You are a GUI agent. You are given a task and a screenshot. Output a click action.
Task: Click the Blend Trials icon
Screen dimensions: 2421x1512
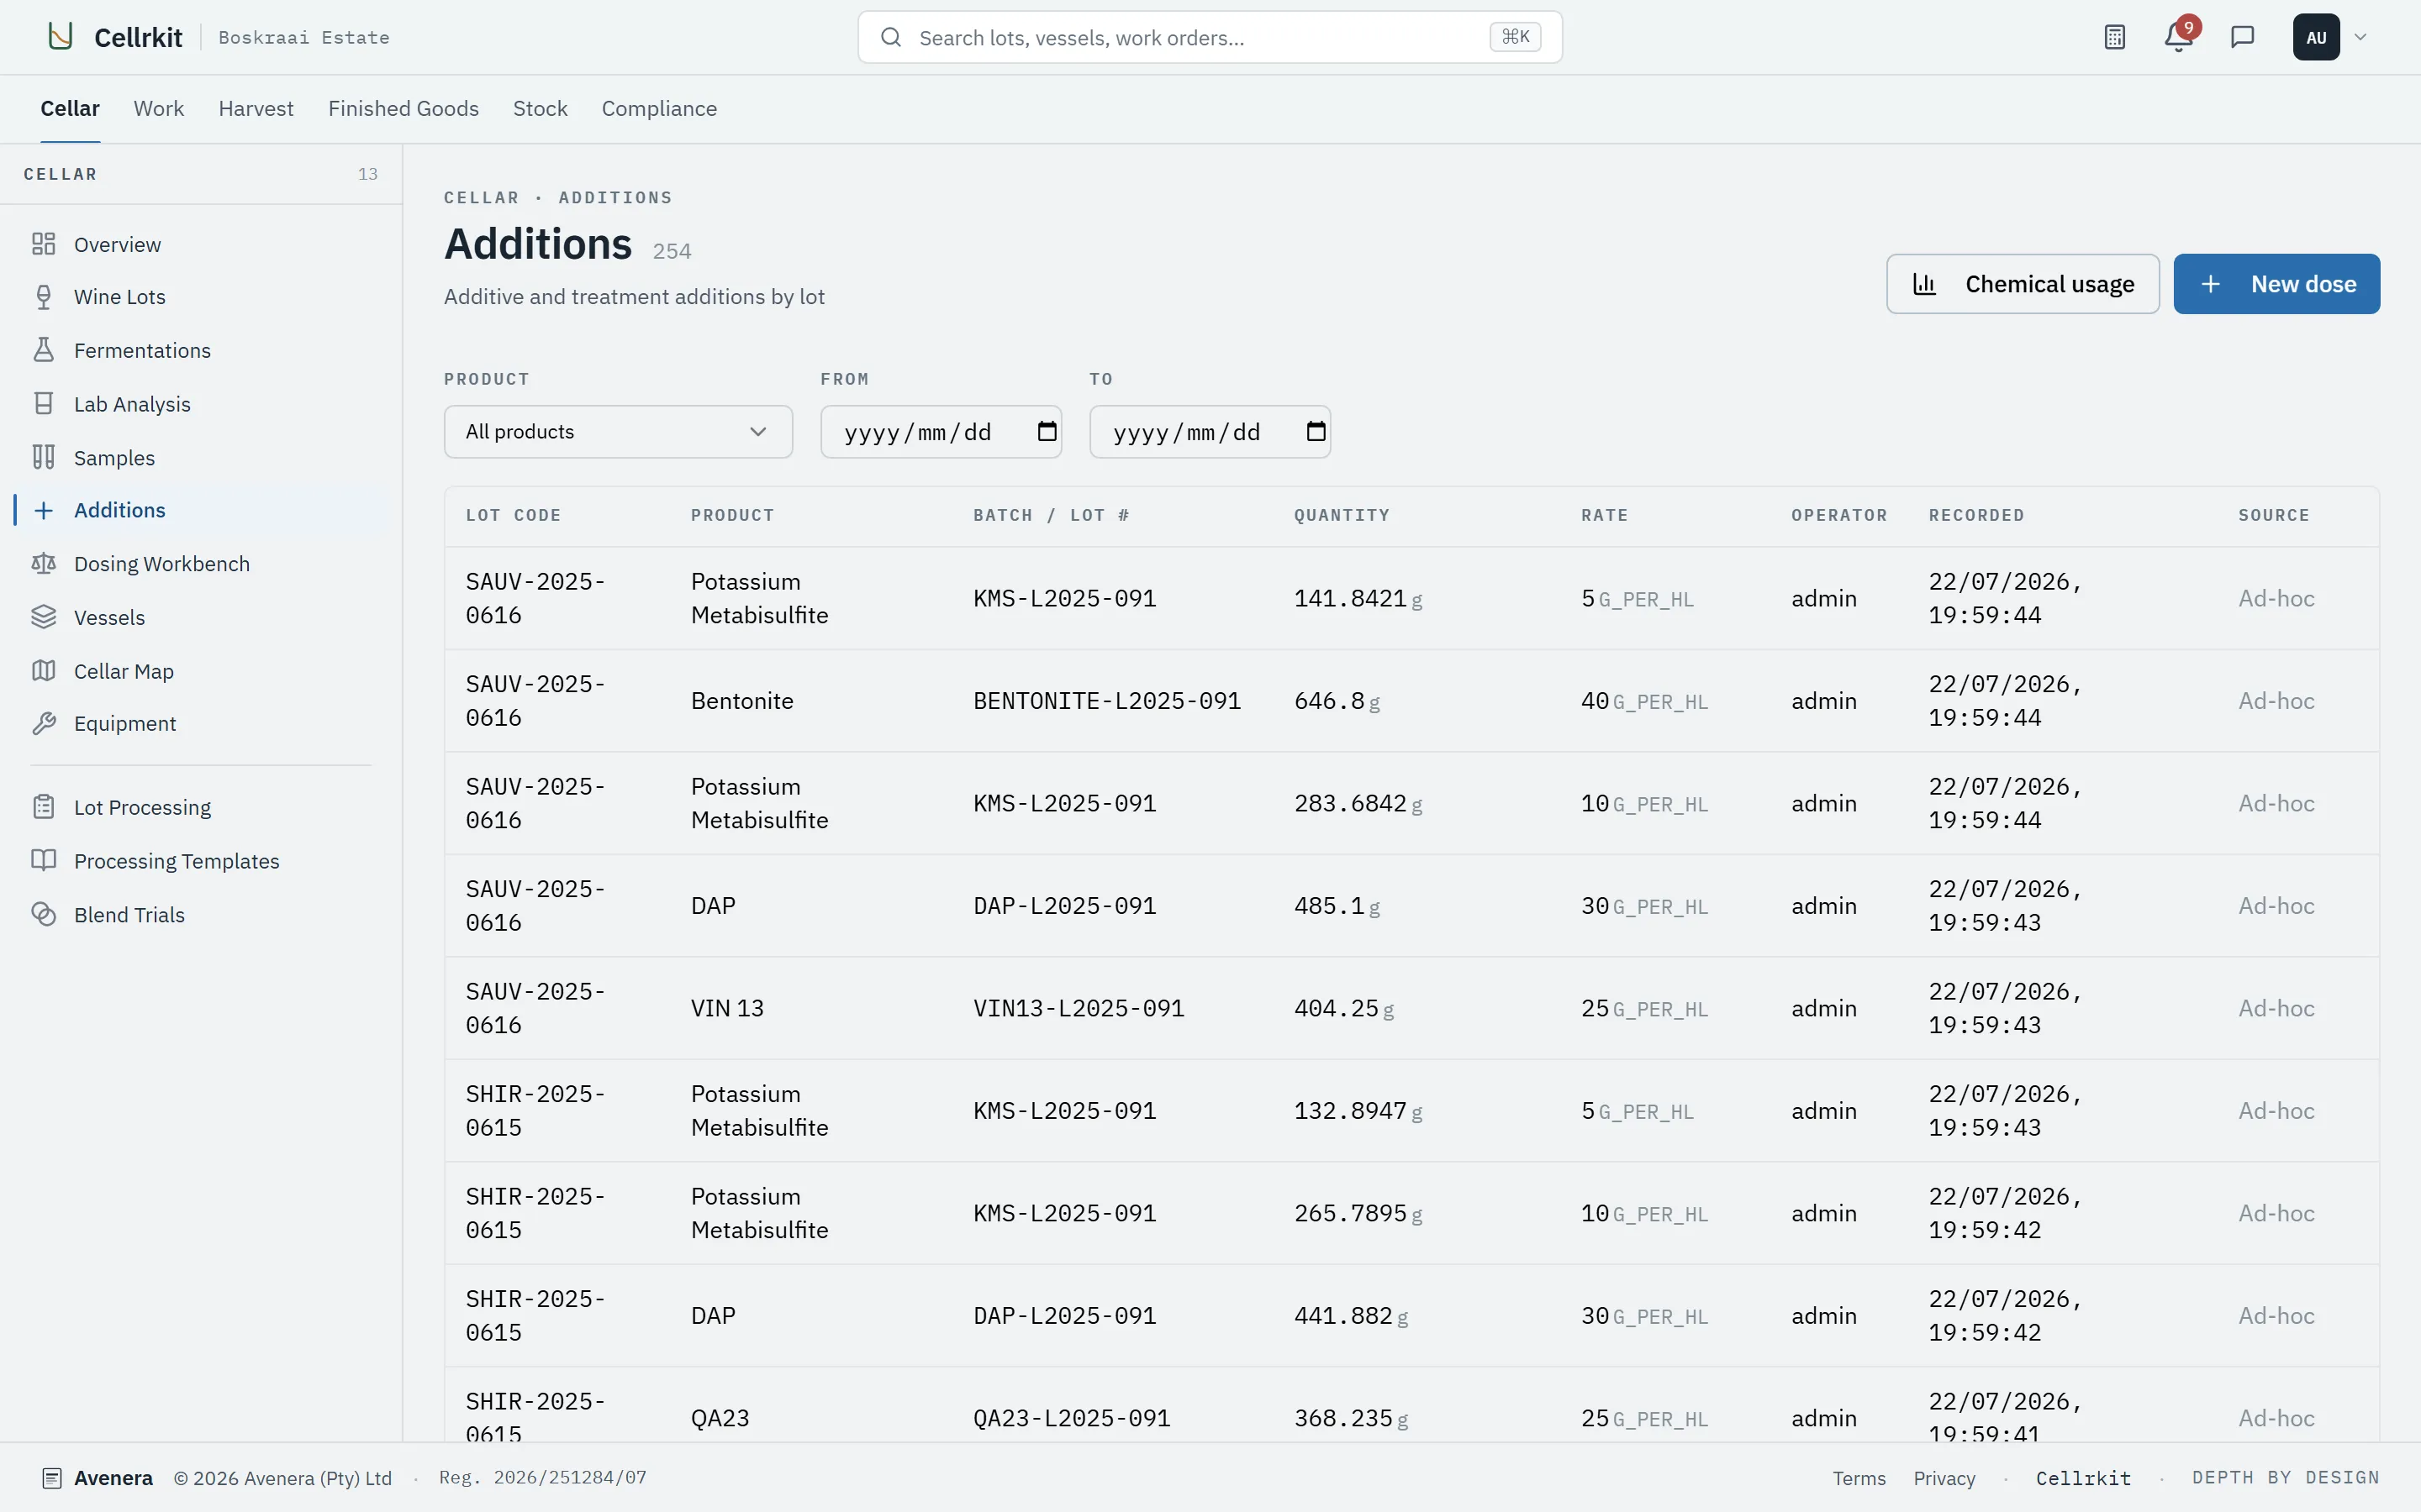click(x=43, y=914)
